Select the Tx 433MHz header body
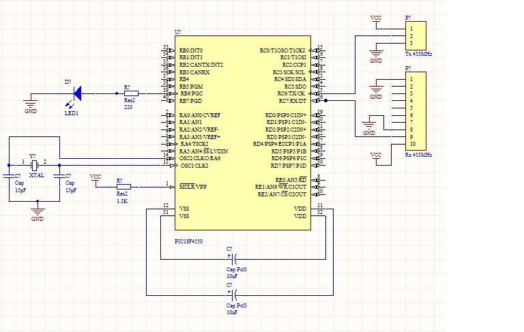 416,35
